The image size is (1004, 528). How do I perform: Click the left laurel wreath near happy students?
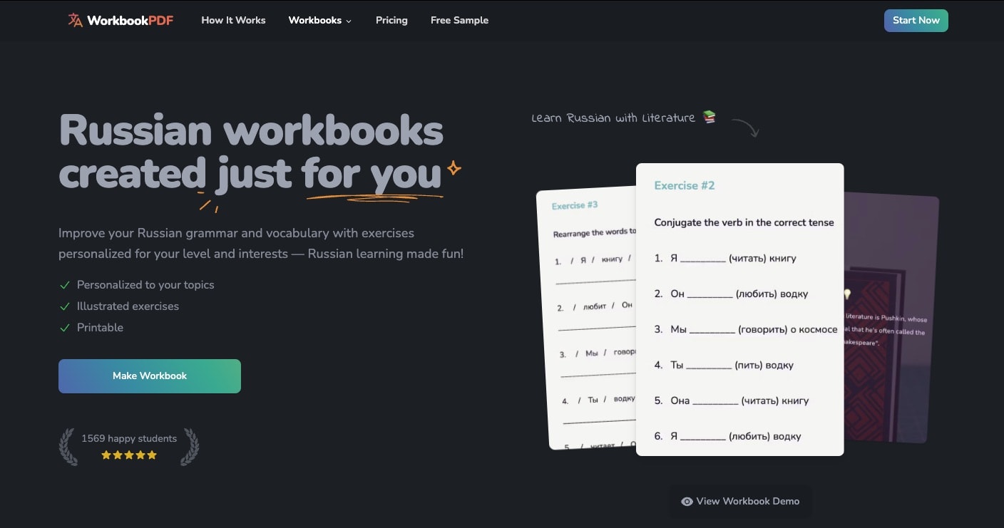point(68,447)
